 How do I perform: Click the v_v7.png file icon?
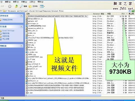27,59
